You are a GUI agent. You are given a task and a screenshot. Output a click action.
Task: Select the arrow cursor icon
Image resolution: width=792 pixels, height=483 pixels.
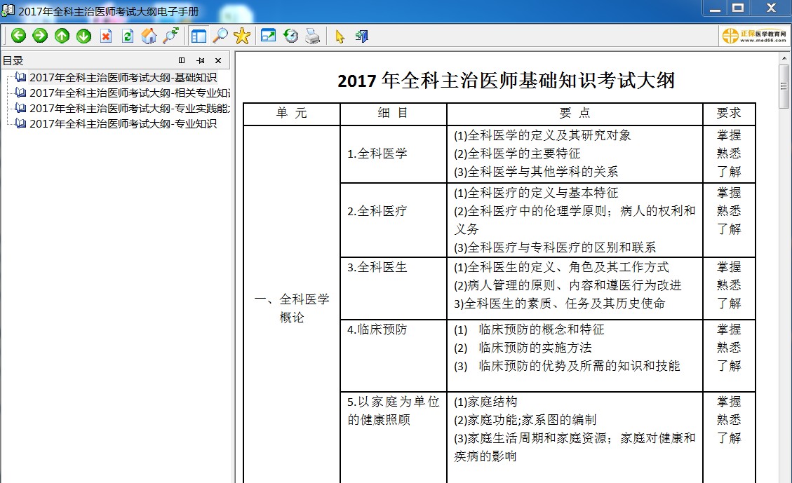point(341,36)
